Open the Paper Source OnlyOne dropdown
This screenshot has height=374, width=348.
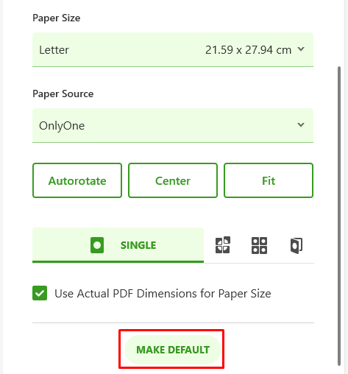[173, 125]
